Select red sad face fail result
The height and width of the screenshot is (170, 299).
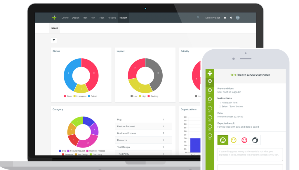(x=244, y=140)
